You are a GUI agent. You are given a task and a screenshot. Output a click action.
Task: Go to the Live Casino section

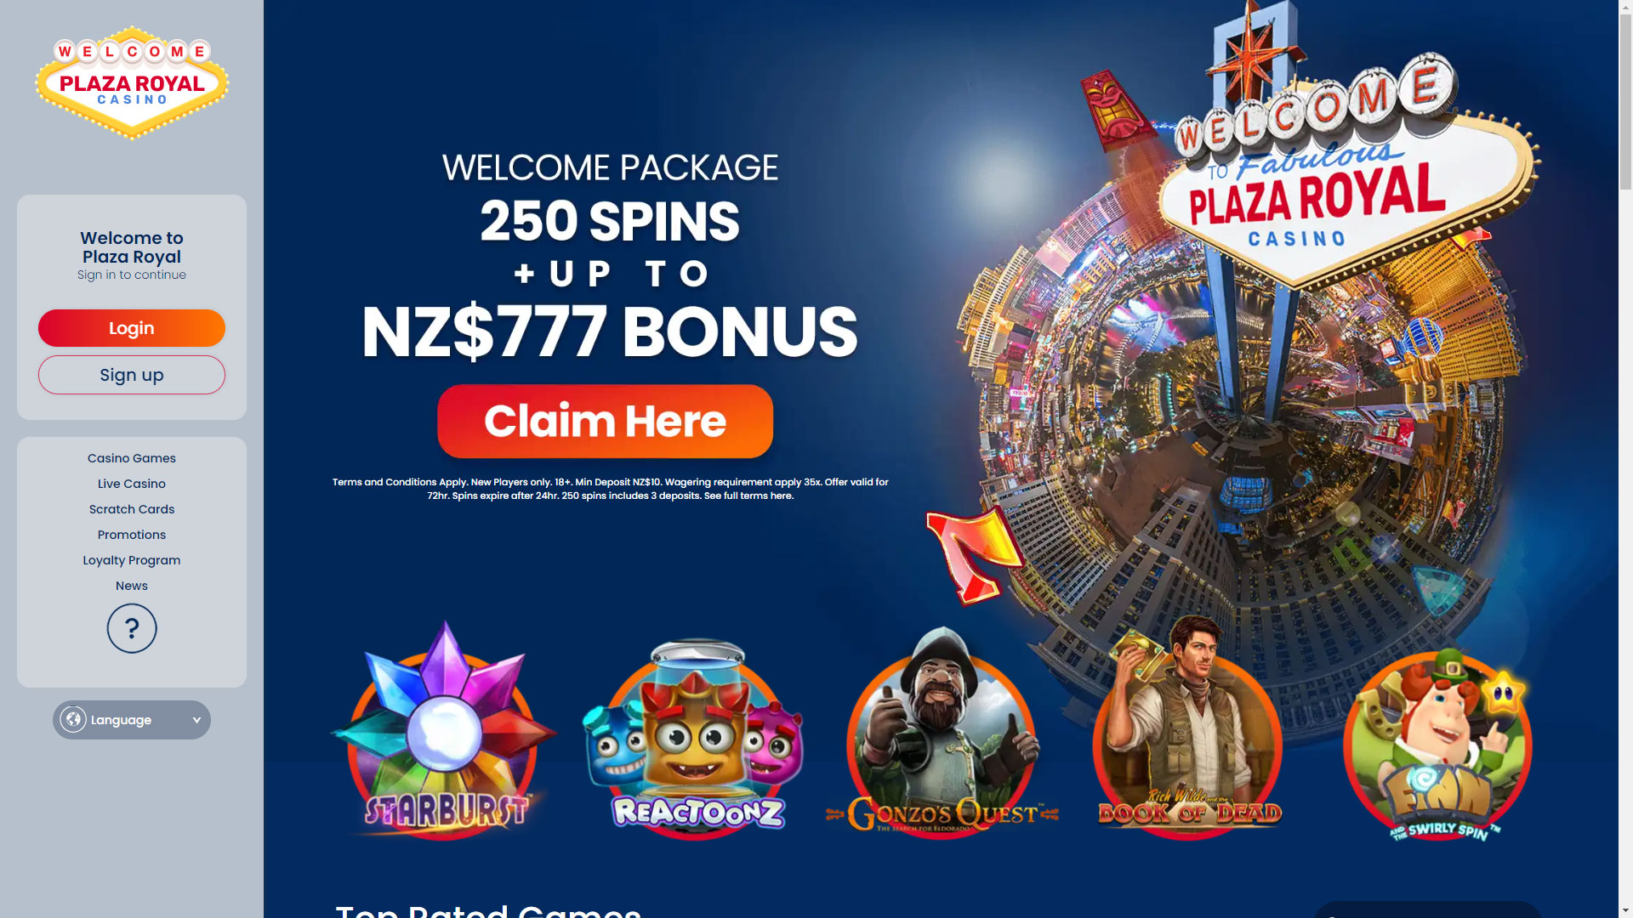click(132, 484)
